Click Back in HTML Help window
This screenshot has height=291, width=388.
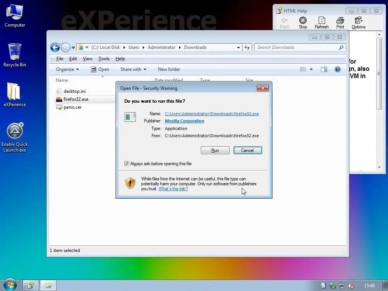pyautogui.click(x=285, y=23)
